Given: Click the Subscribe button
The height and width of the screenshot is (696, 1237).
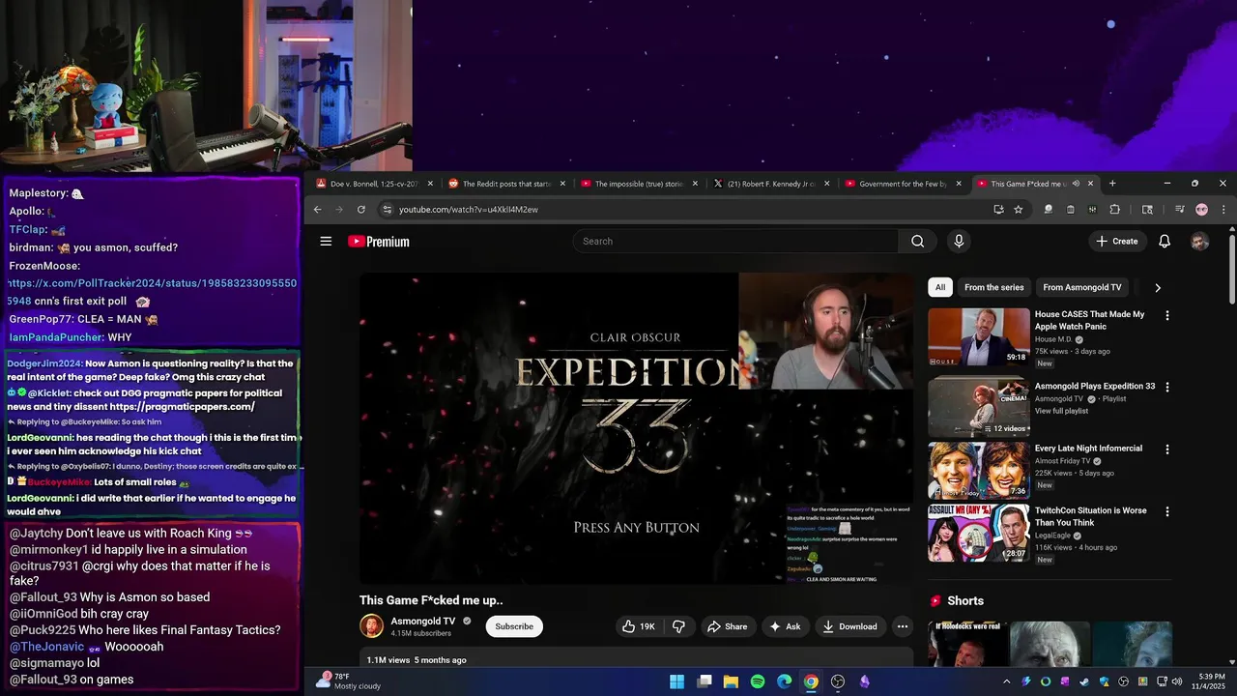Looking at the screenshot, I should pos(514,626).
